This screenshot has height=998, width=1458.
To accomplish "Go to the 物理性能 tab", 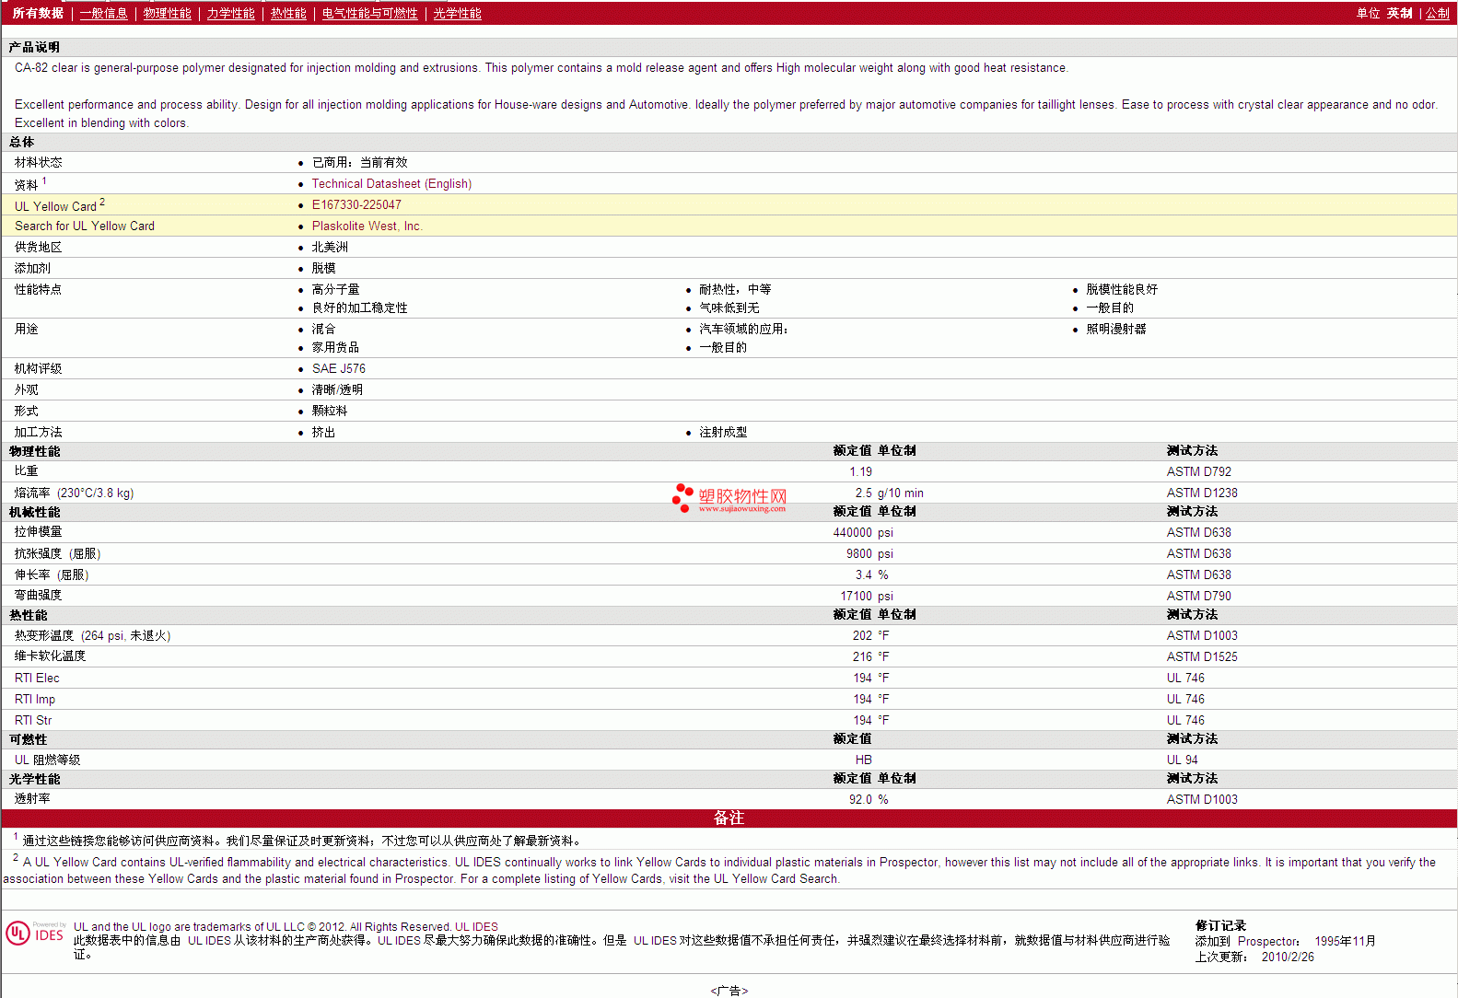I will click(167, 13).
